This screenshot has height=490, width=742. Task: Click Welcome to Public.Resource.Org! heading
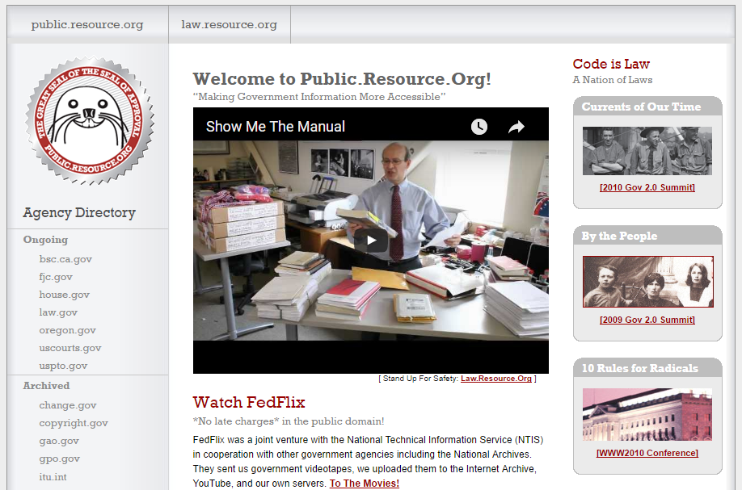coord(342,79)
